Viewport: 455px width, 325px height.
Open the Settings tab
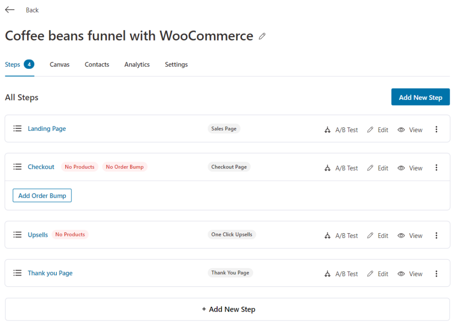tap(176, 65)
